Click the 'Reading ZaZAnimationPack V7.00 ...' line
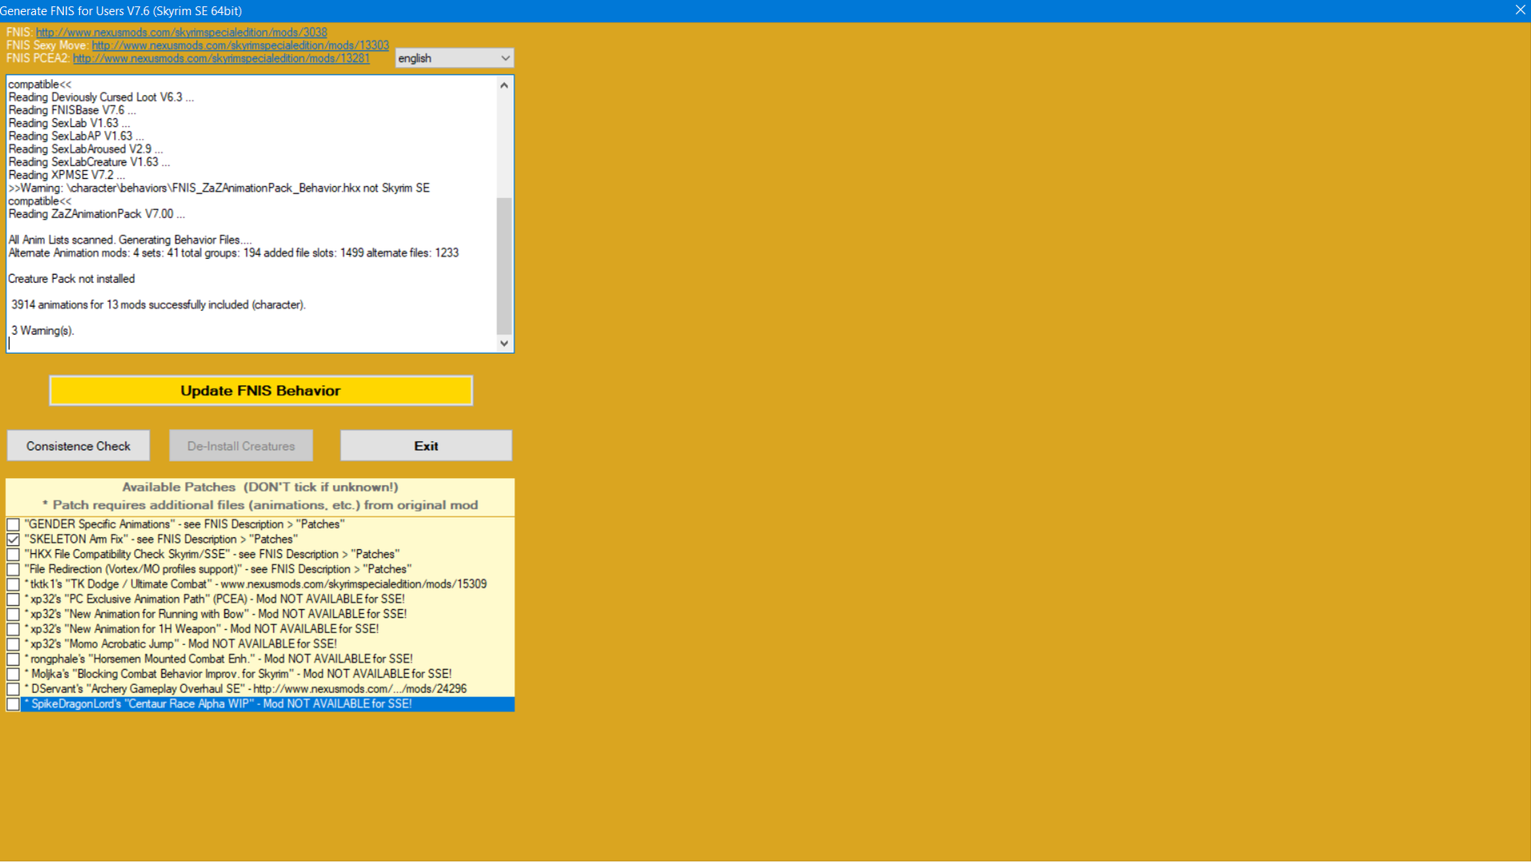Image resolution: width=1531 pixels, height=863 pixels. click(x=97, y=214)
